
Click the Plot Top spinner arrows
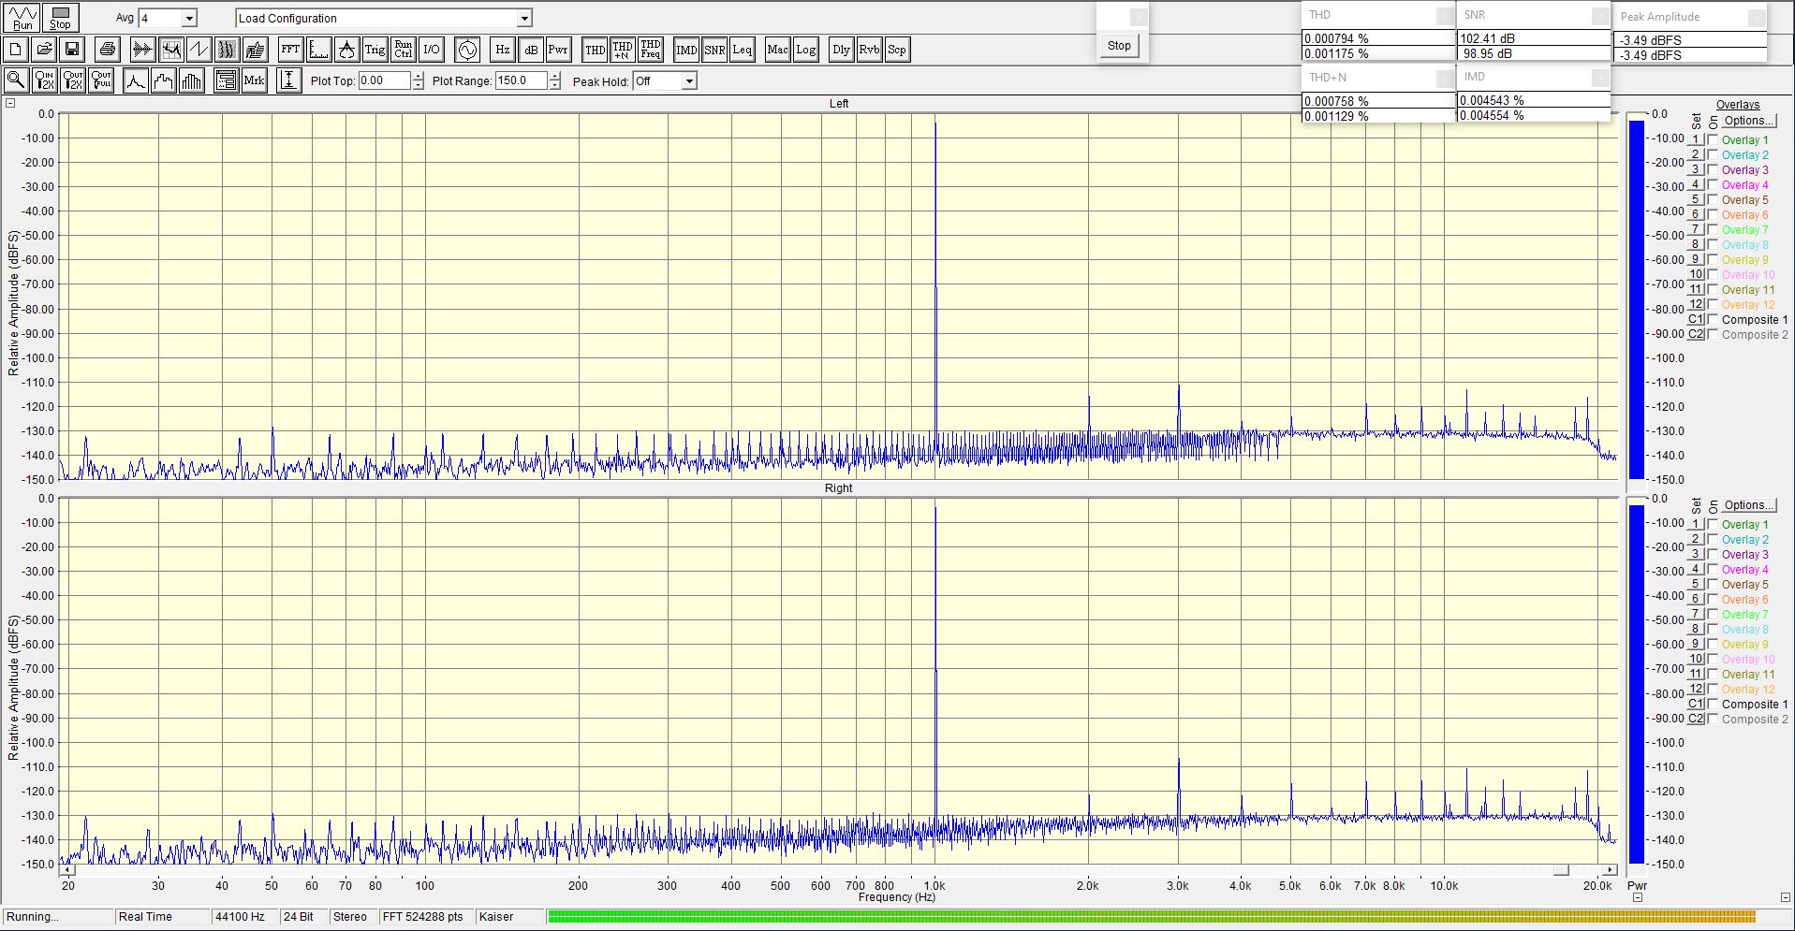[x=418, y=81]
